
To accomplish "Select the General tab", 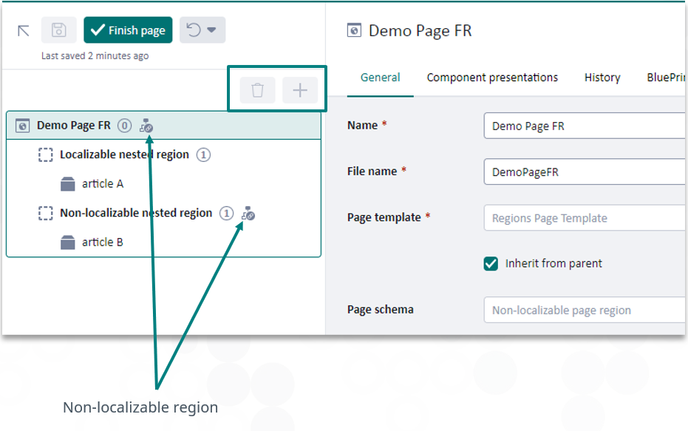I will pyautogui.click(x=380, y=78).
